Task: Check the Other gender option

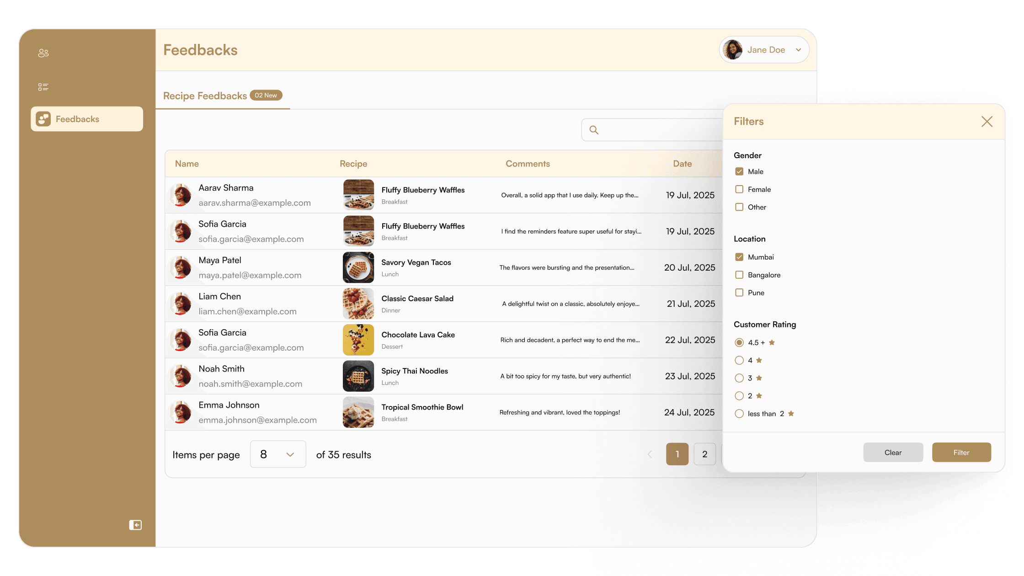Action: coord(739,207)
